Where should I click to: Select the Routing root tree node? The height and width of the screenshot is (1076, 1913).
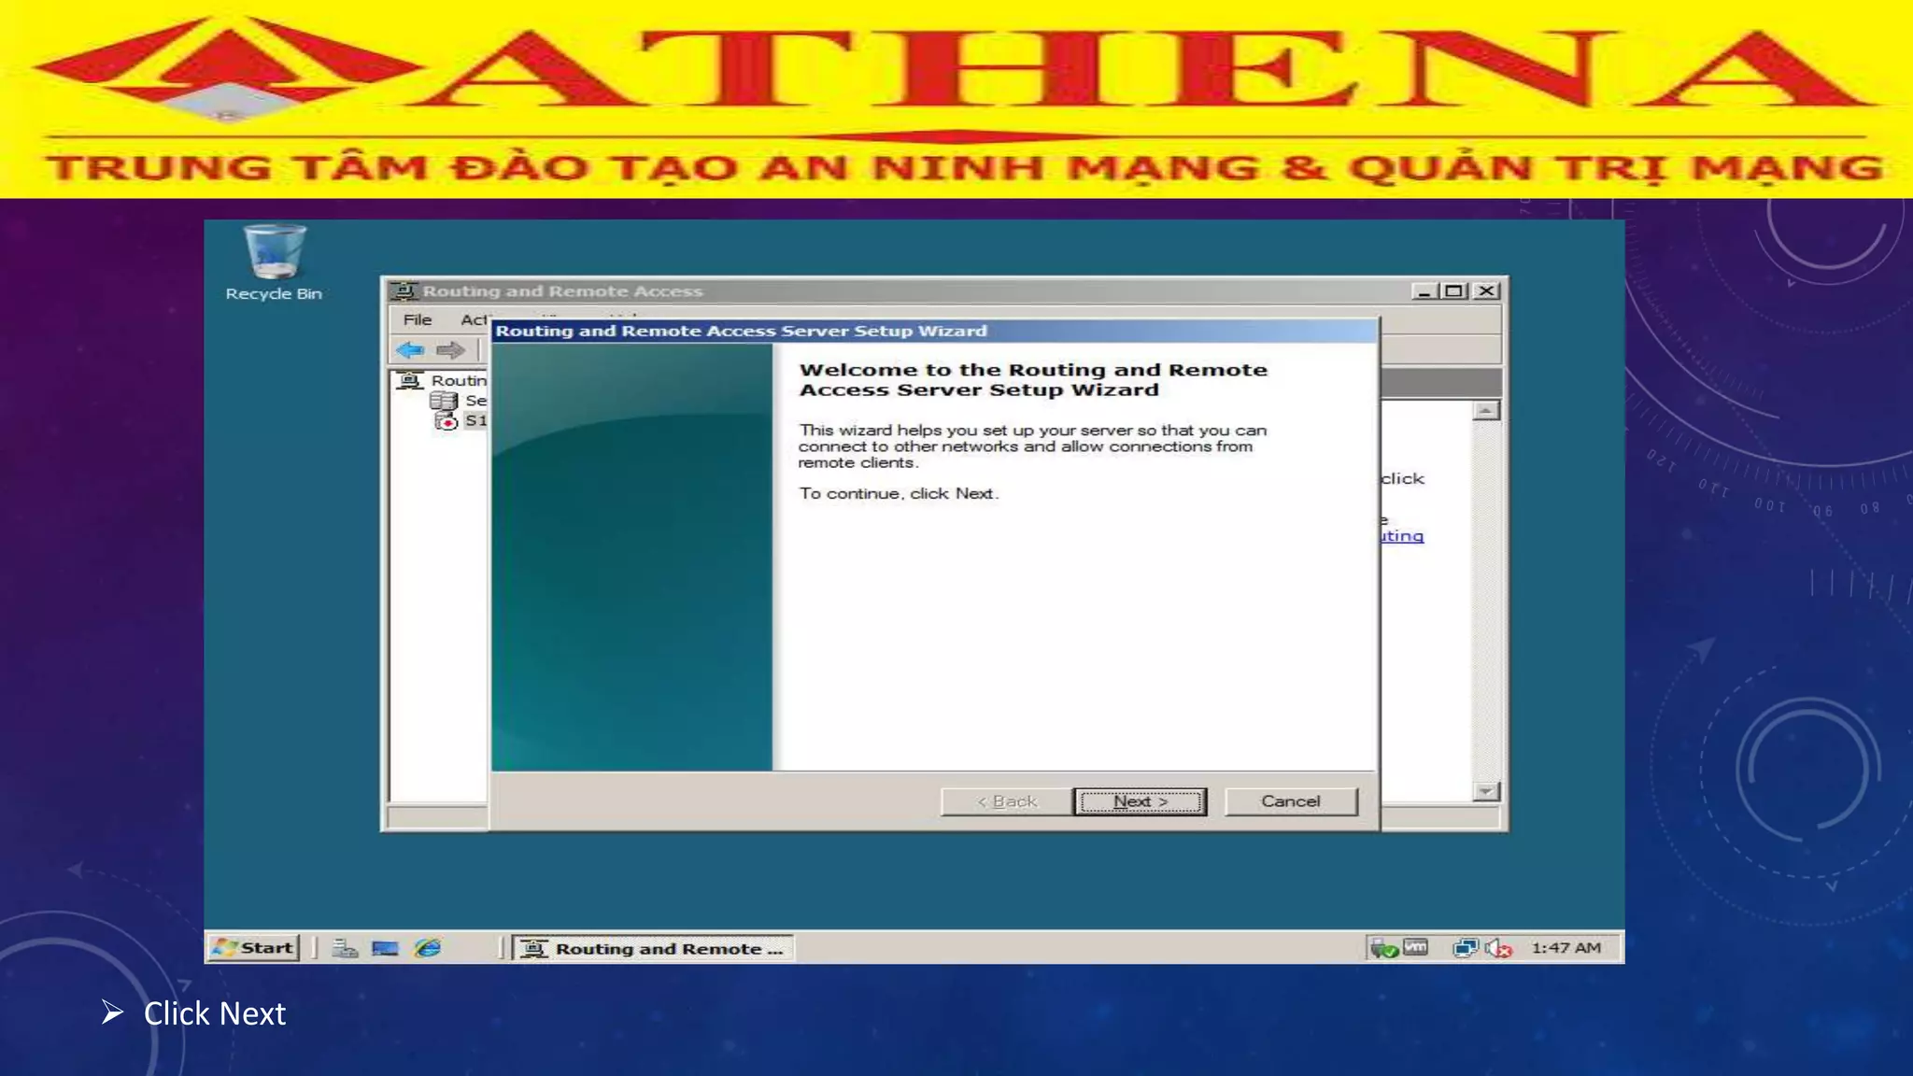457,380
